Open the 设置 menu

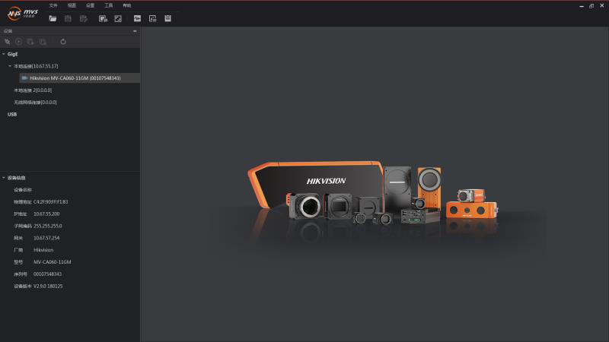pyautogui.click(x=90, y=5)
